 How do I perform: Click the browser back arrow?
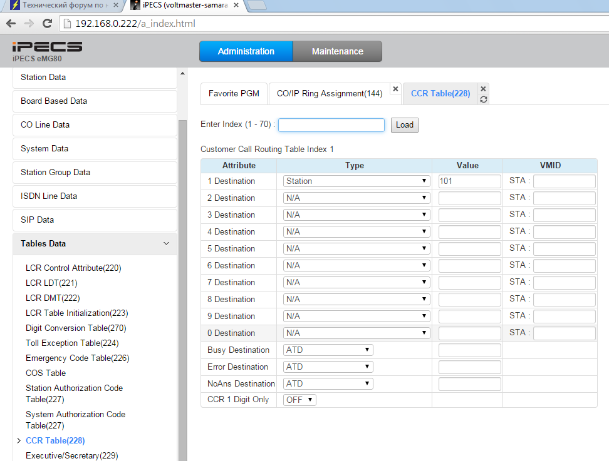pyautogui.click(x=11, y=24)
